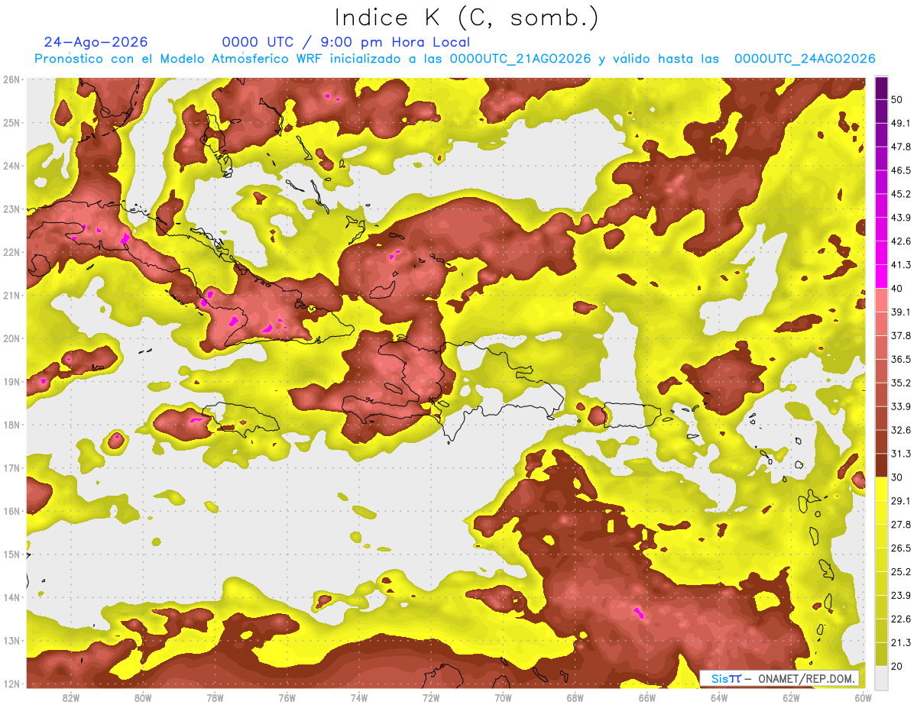Click the colorbar value "30"
This screenshot has height=708, width=917.
point(898,477)
